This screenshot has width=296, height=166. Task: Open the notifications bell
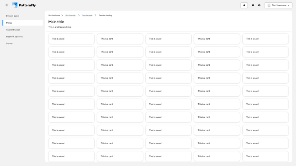pyautogui.click(x=244, y=5)
